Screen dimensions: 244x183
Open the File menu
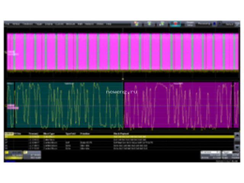7,24
